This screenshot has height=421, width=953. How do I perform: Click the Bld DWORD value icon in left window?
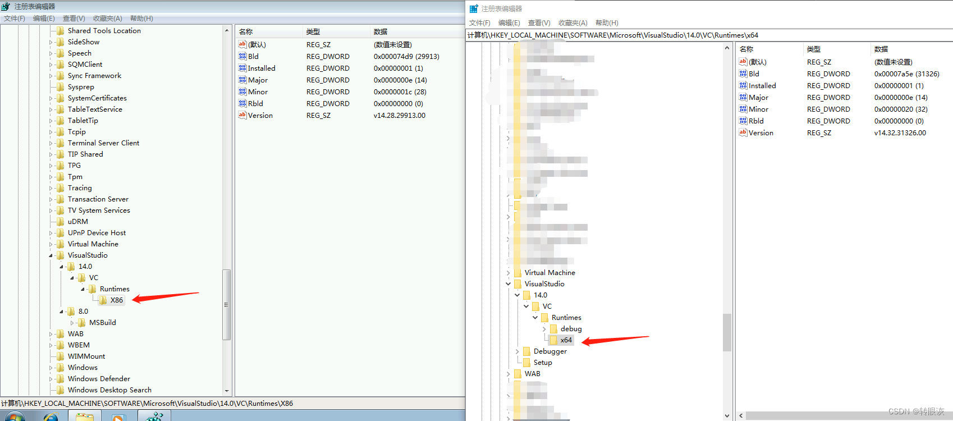[242, 56]
